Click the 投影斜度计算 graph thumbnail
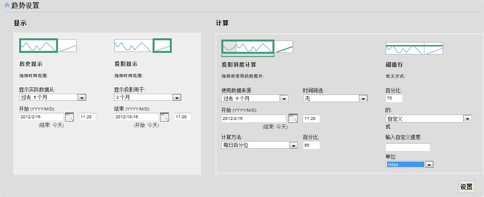The width and height of the screenshot is (484, 197). [257, 47]
